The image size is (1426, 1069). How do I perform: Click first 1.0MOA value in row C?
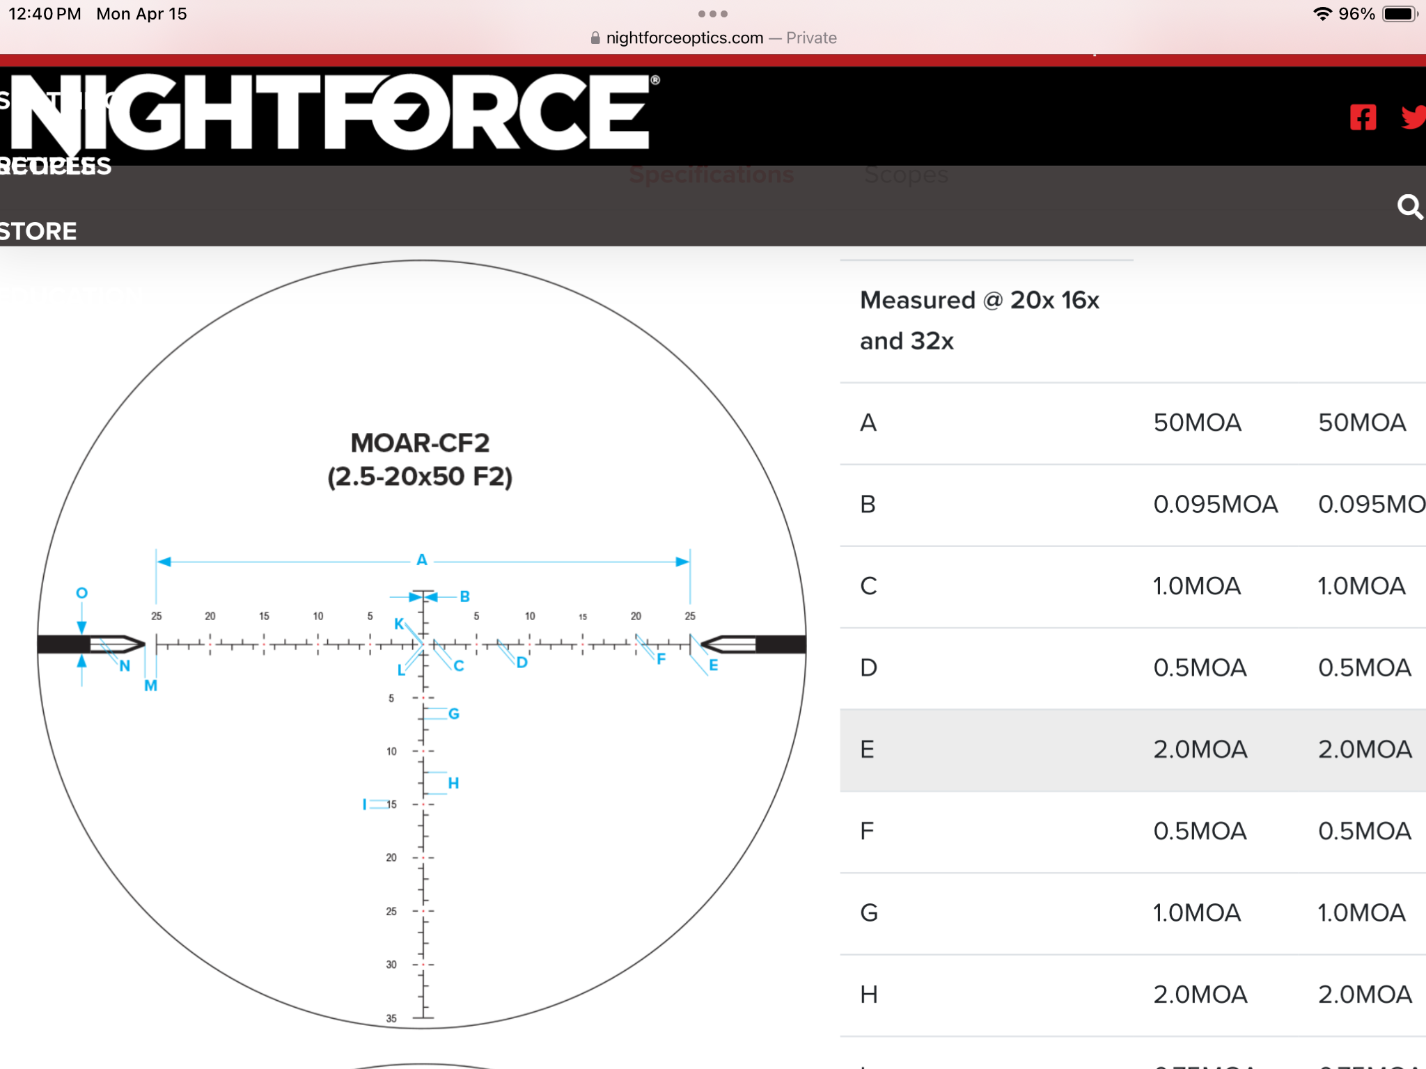[x=1197, y=586]
